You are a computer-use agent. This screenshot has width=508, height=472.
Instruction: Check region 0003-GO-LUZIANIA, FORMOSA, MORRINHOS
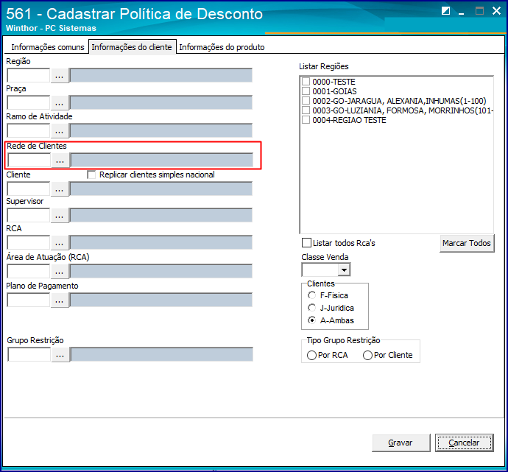[306, 110]
